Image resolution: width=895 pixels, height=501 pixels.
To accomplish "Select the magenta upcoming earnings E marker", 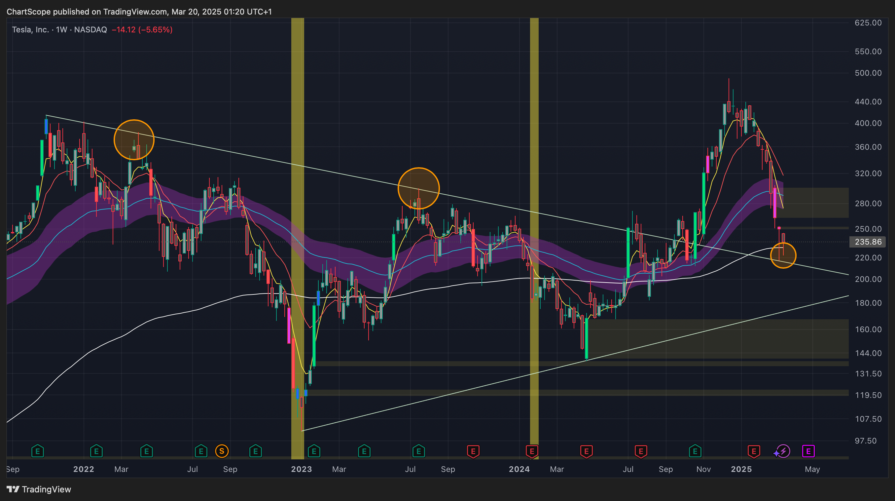I will [x=808, y=451].
